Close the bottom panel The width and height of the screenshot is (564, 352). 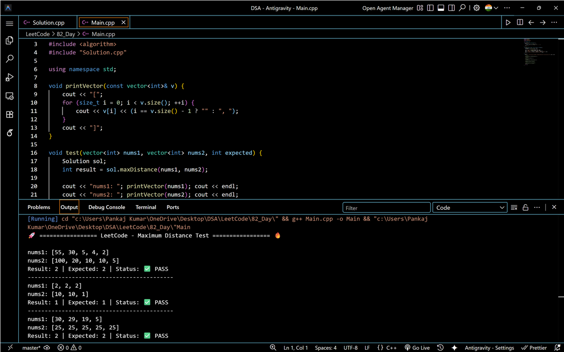554,207
